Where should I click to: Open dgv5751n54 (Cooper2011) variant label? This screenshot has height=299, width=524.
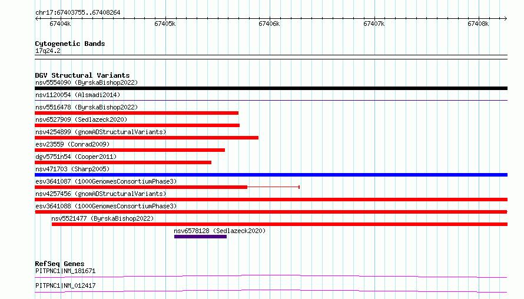(76, 157)
